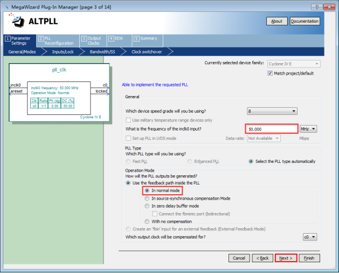Open the About dialog
Viewport: 339px width, 273px height.
(x=276, y=21)
